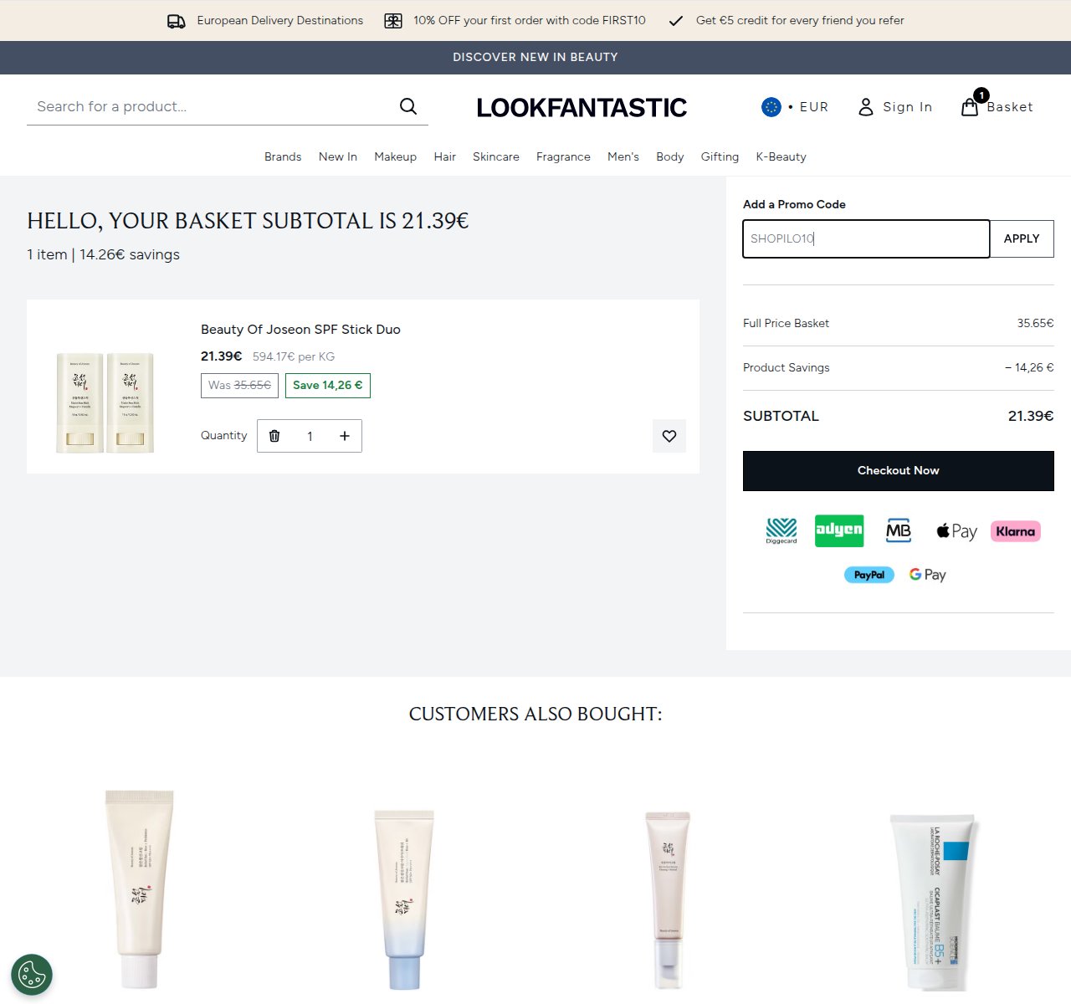Click the quantity value field
Viewport: 1071px width, 1004px height.
(310, 436)
